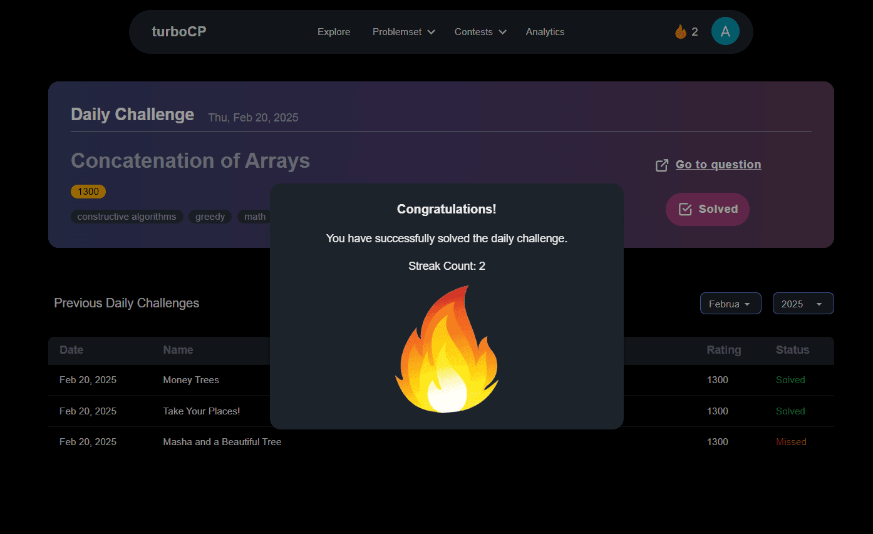873x534 pixels.
Task: Select the 1300 rating badge
Action: 88,192
